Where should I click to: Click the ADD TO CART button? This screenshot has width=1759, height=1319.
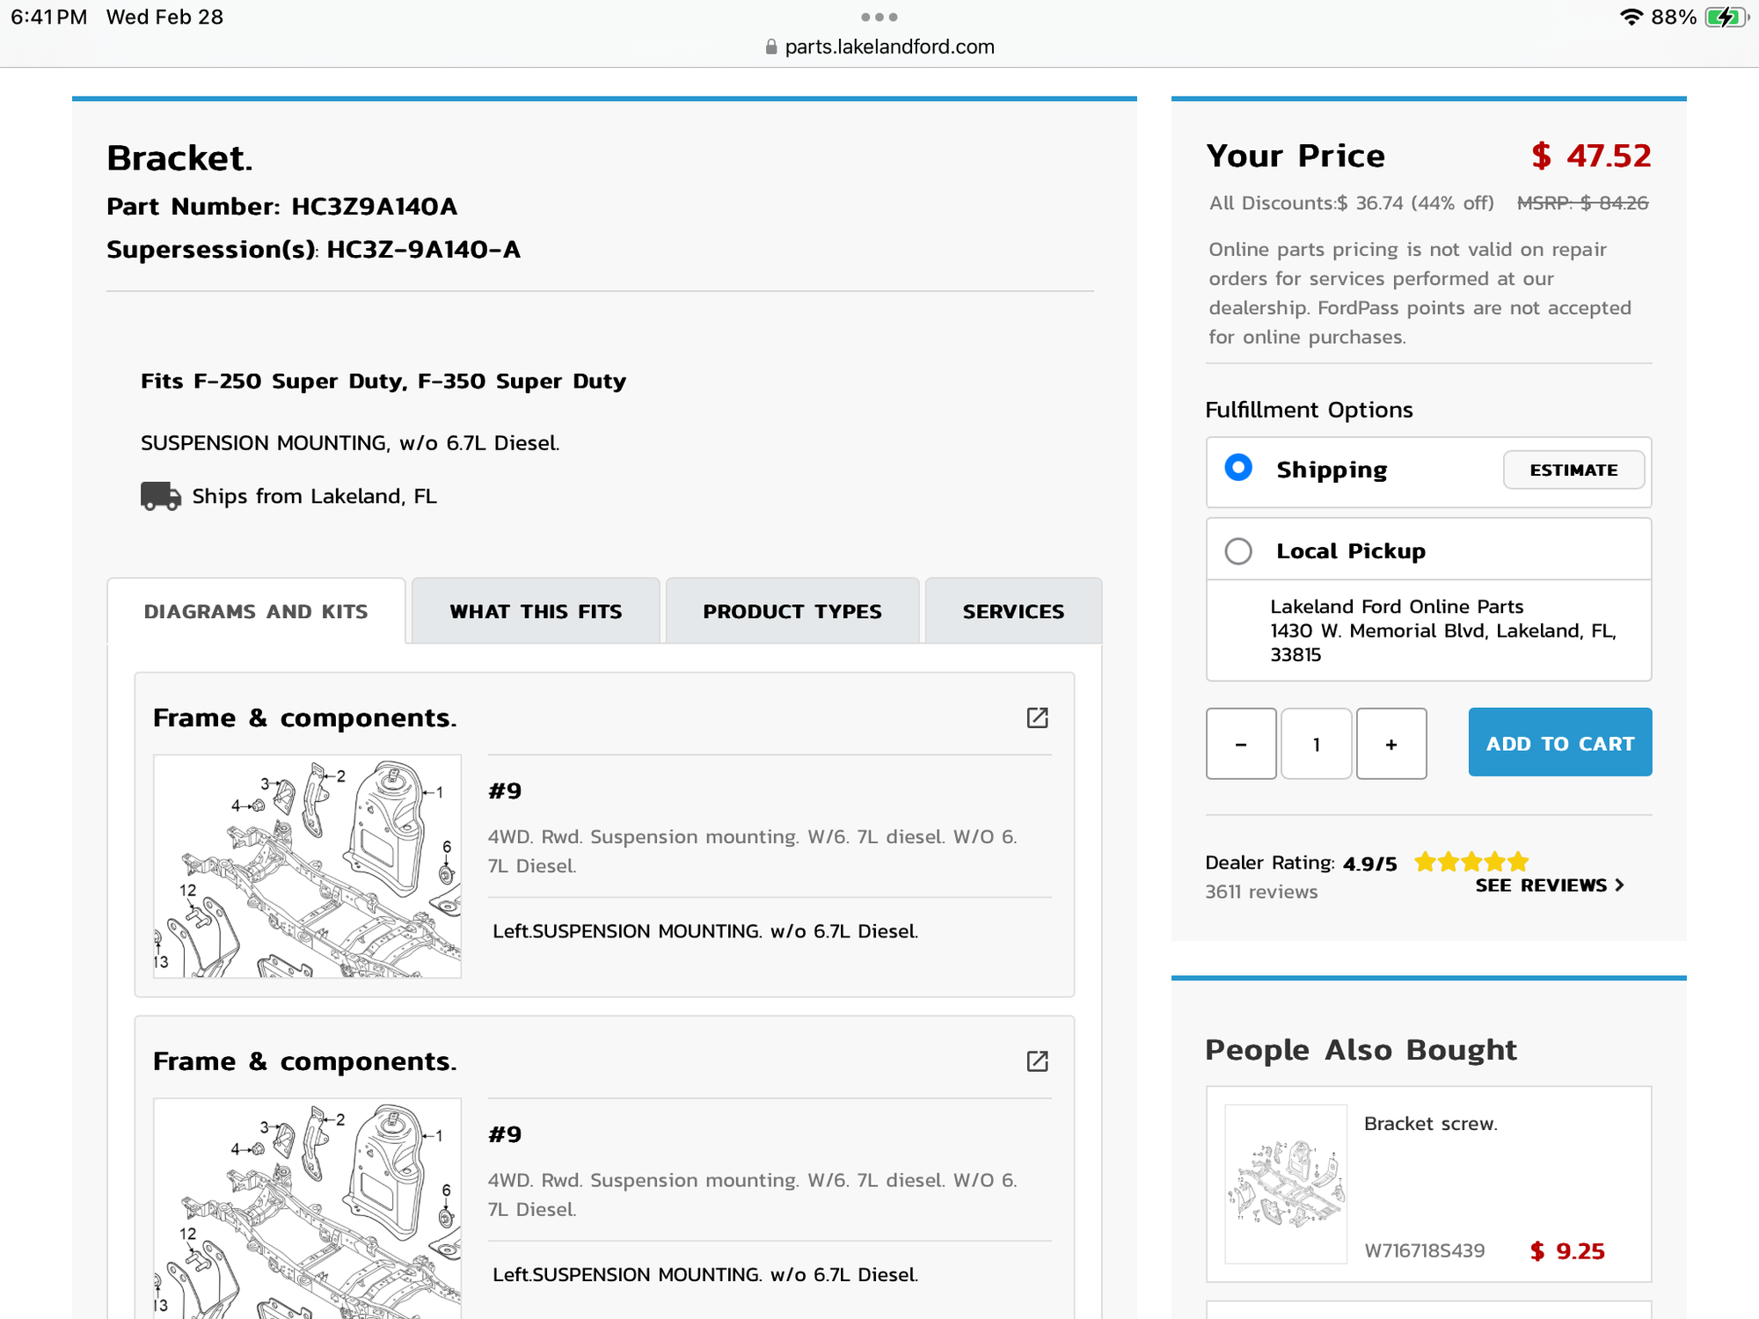point(1560,742)
